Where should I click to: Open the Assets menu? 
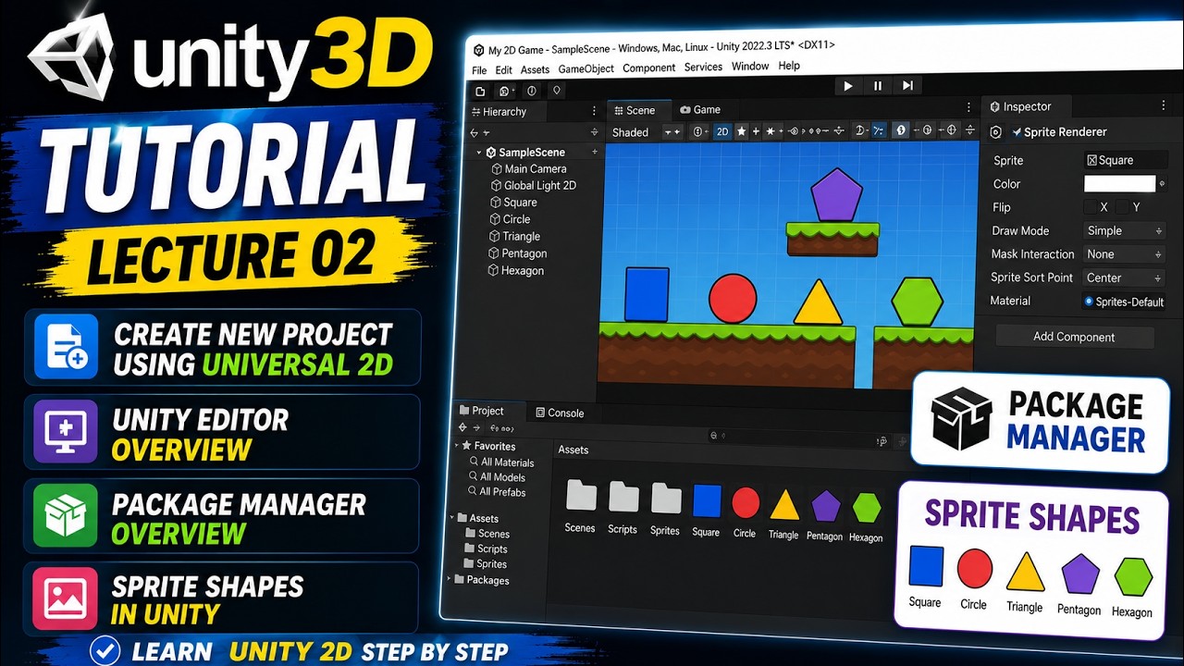pos(535,69)
